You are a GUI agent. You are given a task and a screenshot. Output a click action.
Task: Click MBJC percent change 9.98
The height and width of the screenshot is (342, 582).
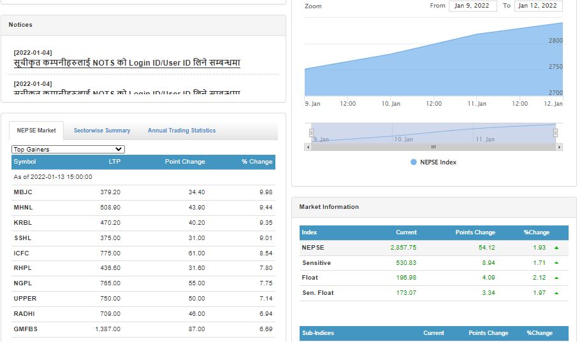coord(266,192)
